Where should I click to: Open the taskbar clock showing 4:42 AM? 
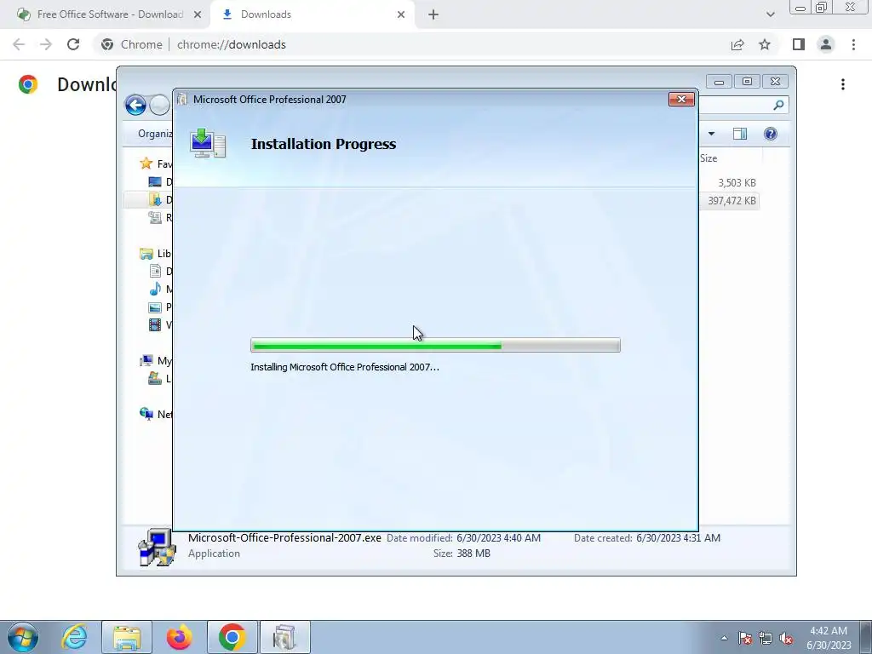829,638
